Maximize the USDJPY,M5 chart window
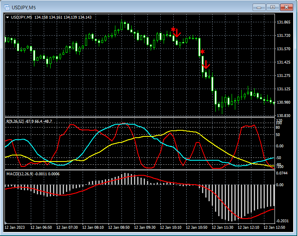 click(272, 7)
